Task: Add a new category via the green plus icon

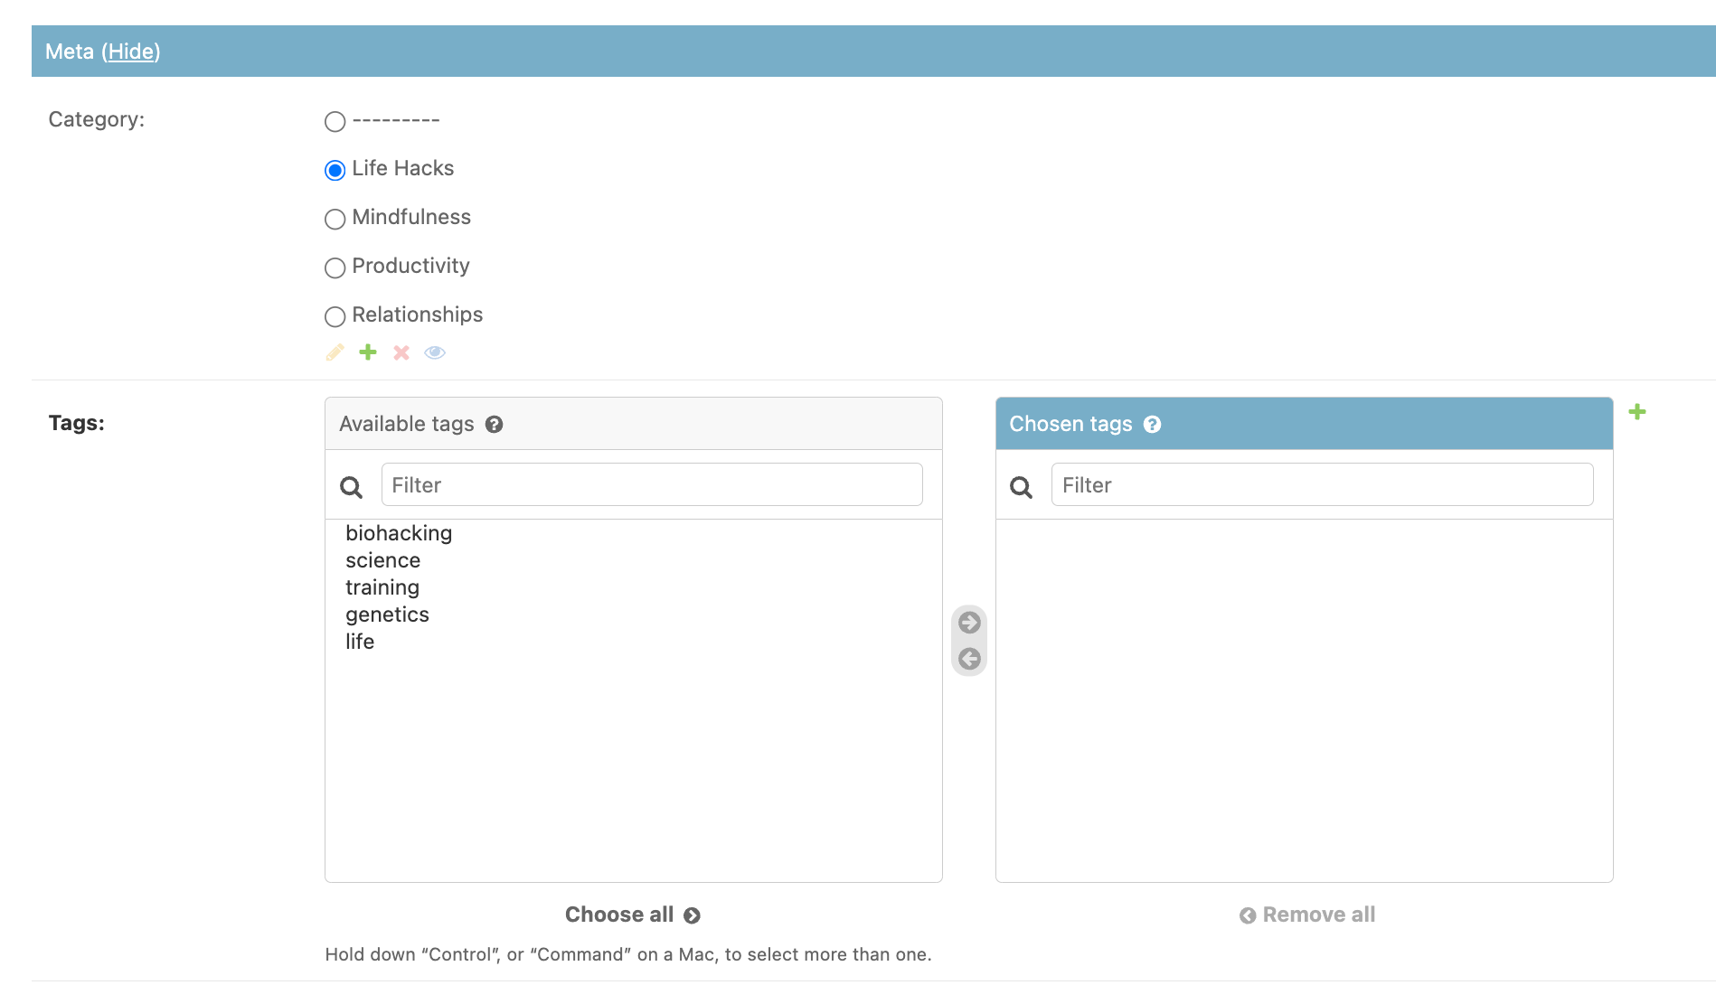Action: click(x=367, y=352)
